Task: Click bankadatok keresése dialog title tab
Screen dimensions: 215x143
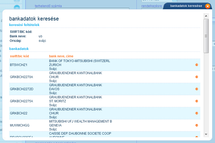Action: click(x=186, y=6)
